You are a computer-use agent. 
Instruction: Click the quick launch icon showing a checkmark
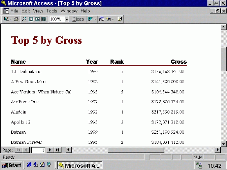pyautogui.click(x=42, y=165)
